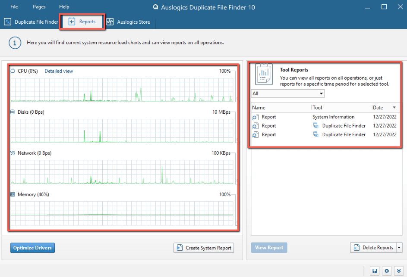Click the Network activity chart
This screenshot has width=407, height=277.
tap(122, 172)
